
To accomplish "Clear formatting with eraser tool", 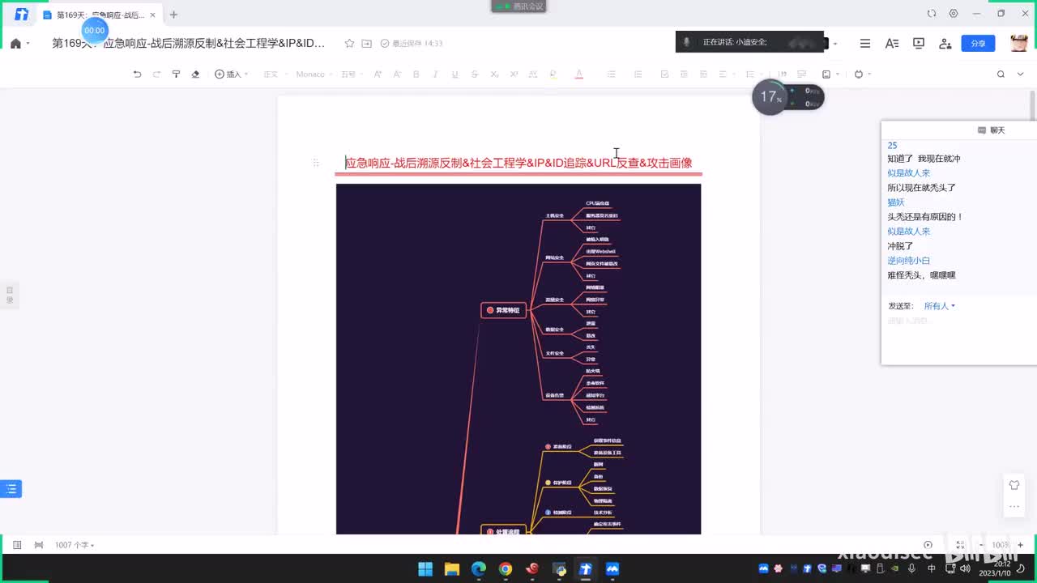I will pyautogui.click(x=195, y=74).
